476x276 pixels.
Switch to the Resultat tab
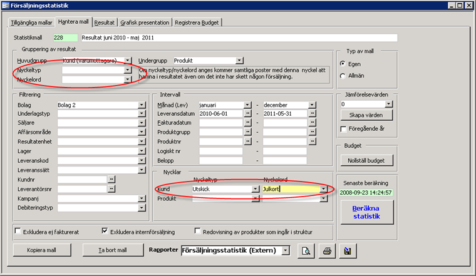pos(105,23)
